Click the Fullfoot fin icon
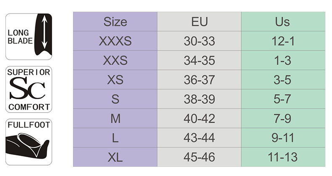The image size is (332, 176). click(29, 142)
